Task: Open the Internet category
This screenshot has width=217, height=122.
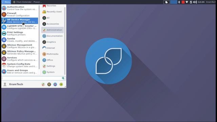Action: pos(53,48)
